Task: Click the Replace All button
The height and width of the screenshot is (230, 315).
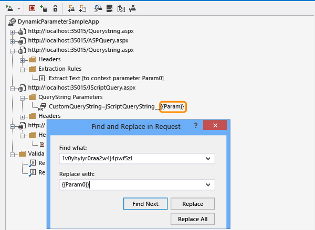Action: [193, 219]
